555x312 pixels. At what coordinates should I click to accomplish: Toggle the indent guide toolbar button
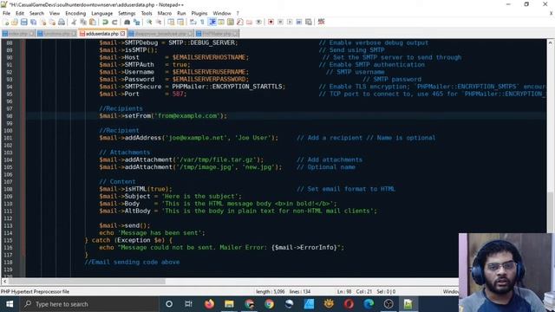point(212,22)
